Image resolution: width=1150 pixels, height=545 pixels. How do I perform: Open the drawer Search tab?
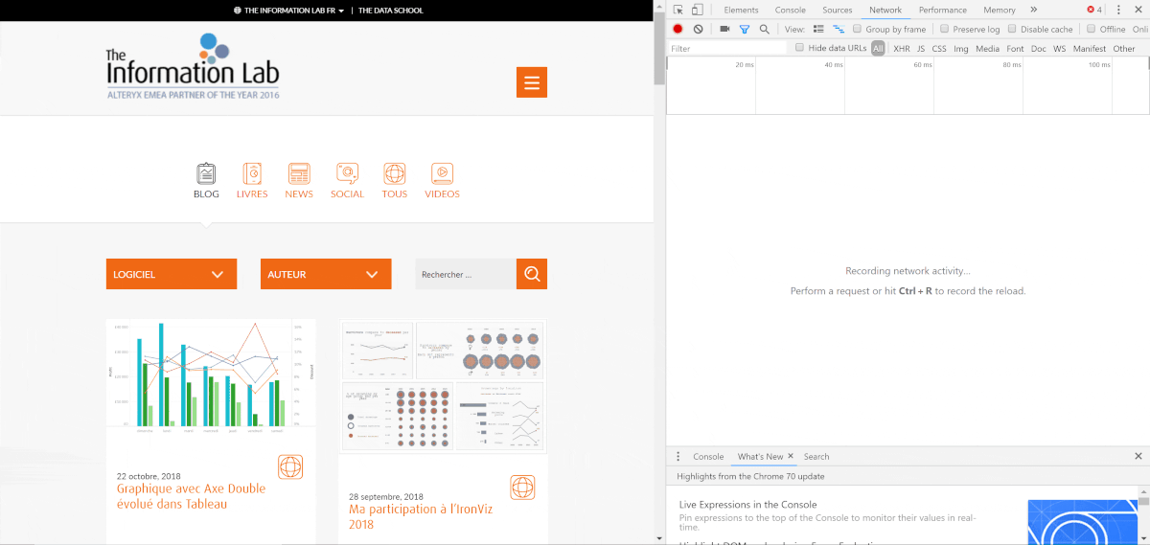pyautogui.click(x=816, y=457)
